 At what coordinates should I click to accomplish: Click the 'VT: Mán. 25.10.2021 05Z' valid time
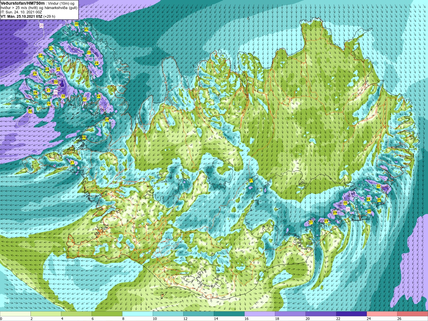point(21,16)
